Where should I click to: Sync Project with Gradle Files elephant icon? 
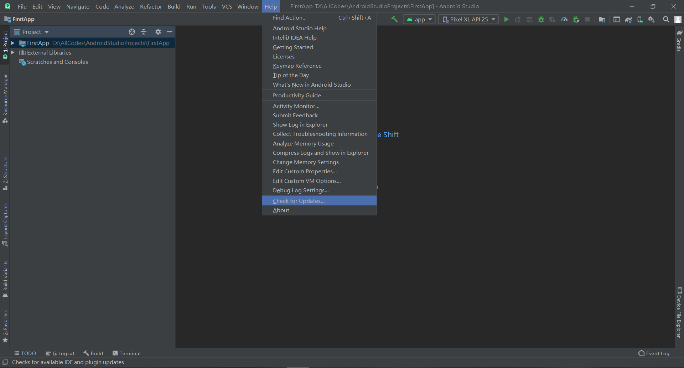click(628, 19)
